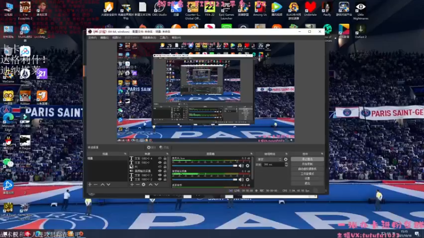This screenshot has width=424, height=238.
Task: Open WeGame desktop icon
Action: pyautogui.click(x=8, y=76)
